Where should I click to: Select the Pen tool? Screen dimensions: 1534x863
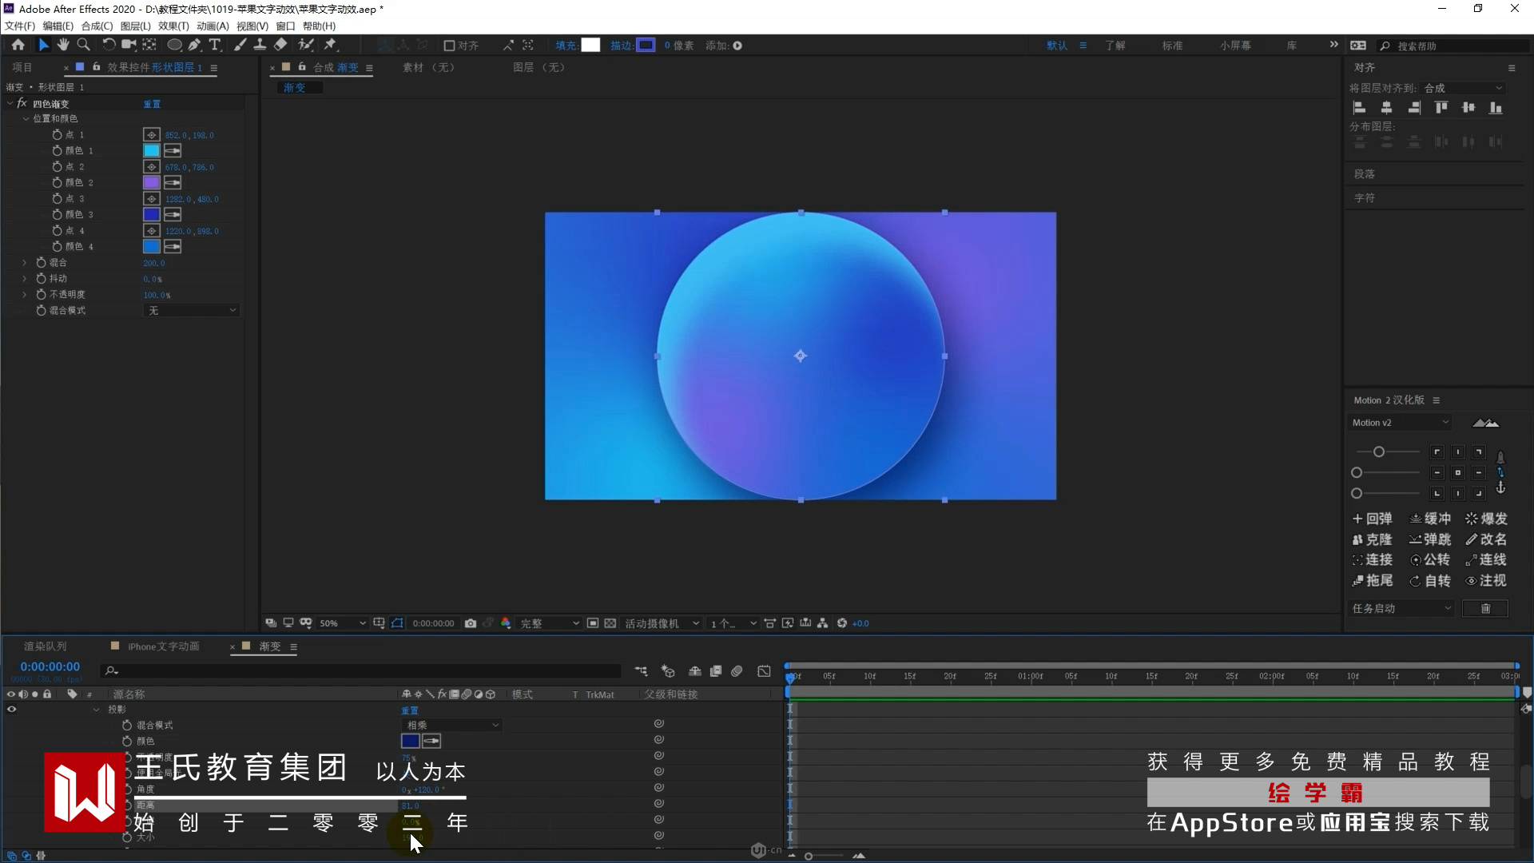(194, 46)
